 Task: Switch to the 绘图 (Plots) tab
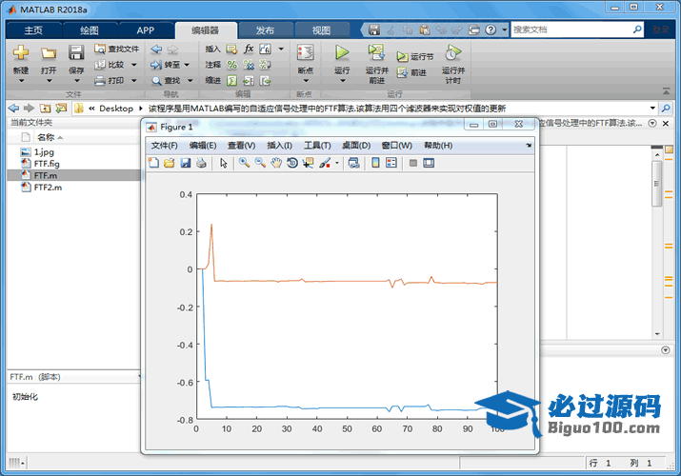click(x=90, y=30)
